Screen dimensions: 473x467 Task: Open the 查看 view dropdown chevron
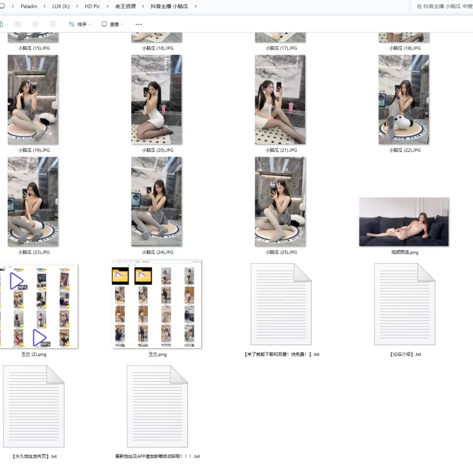122,24
